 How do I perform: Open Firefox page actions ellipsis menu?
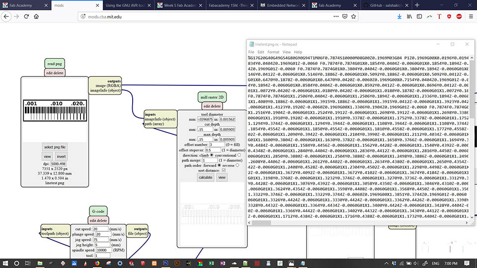[336, 16]
